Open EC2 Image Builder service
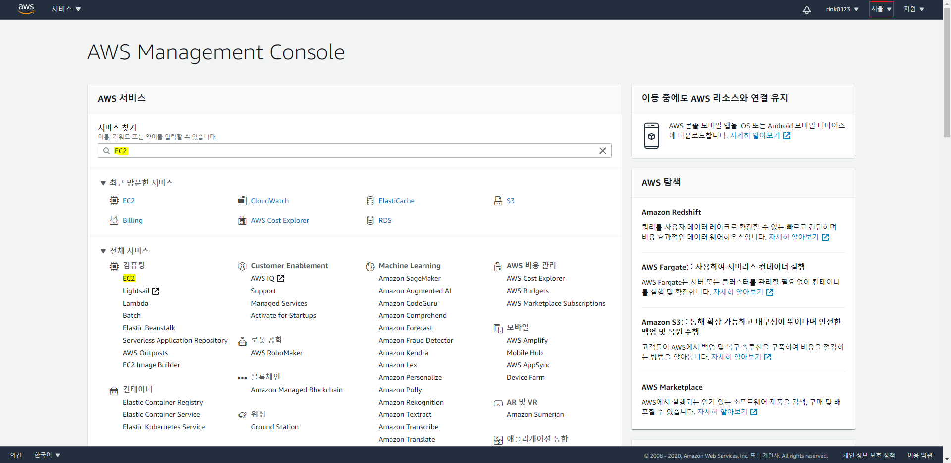951x463 pixels. (x=152, y=365)
